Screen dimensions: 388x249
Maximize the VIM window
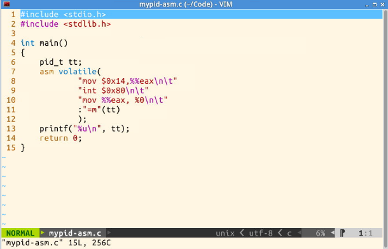point(375,4)
